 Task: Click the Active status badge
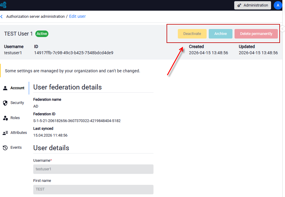[x=42, y=34]
